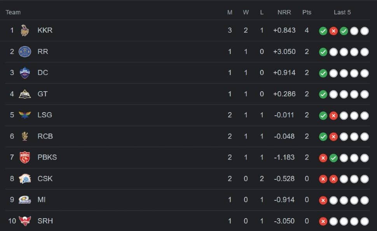
Task: Sort table by NRR column header
Action: coord(284,12)
